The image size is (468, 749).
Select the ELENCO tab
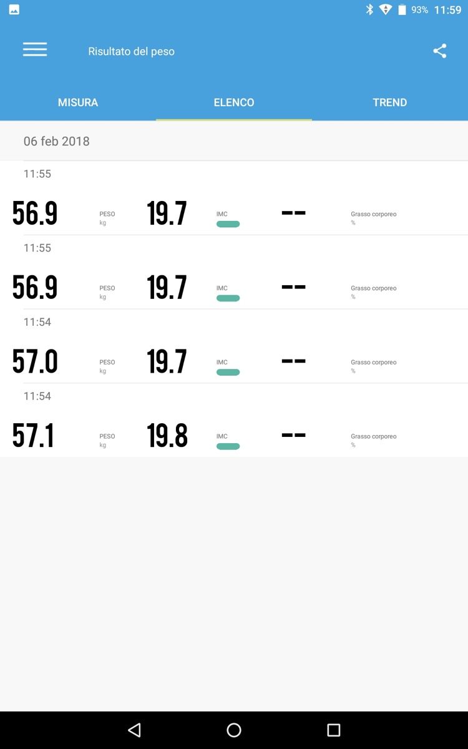click(234, 102)
